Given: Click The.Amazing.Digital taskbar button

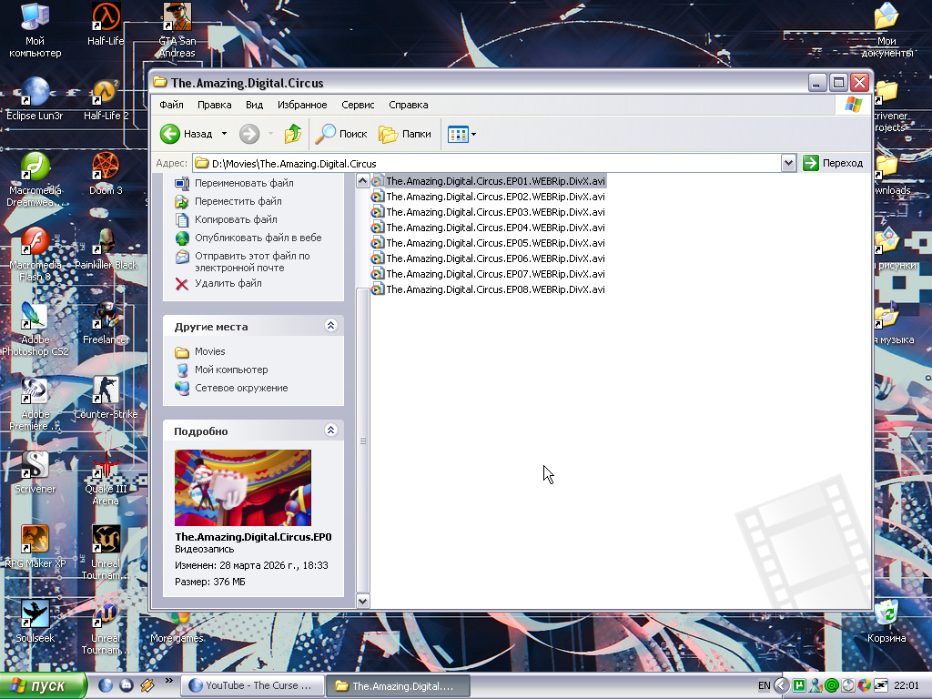Looking at the screenshot, I should [399, 686].
